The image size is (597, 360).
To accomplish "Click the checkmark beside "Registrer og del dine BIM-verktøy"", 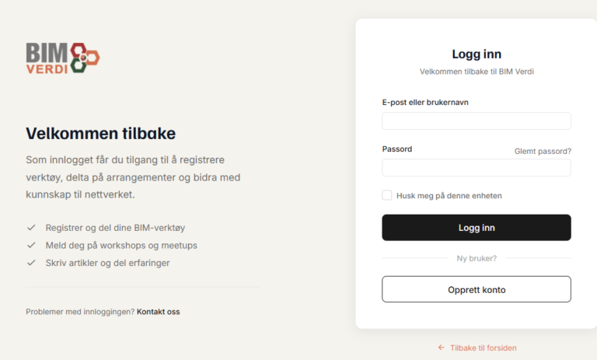I will coord(31,228).
